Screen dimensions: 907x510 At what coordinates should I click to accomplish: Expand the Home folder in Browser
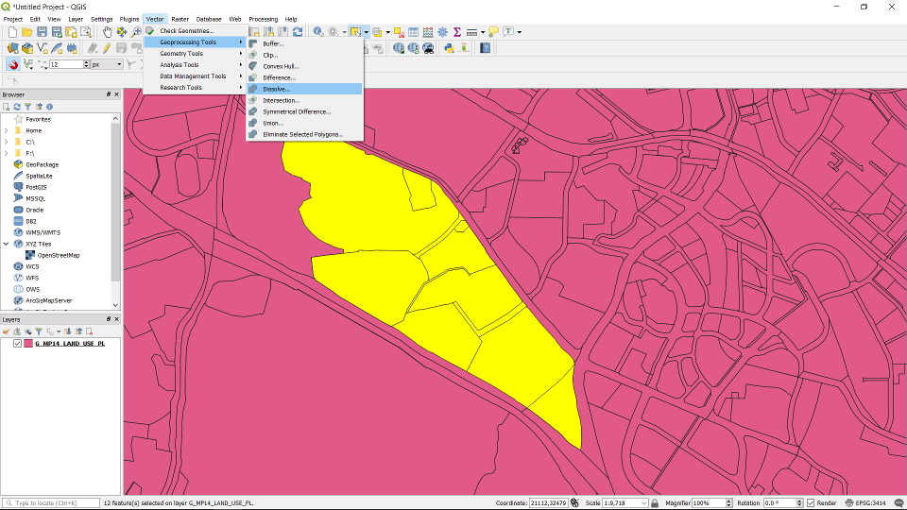coord(7,130)
